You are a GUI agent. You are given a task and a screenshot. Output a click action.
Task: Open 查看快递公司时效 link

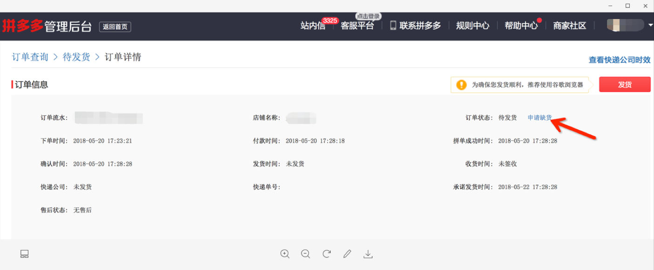[x=619, y=60]
